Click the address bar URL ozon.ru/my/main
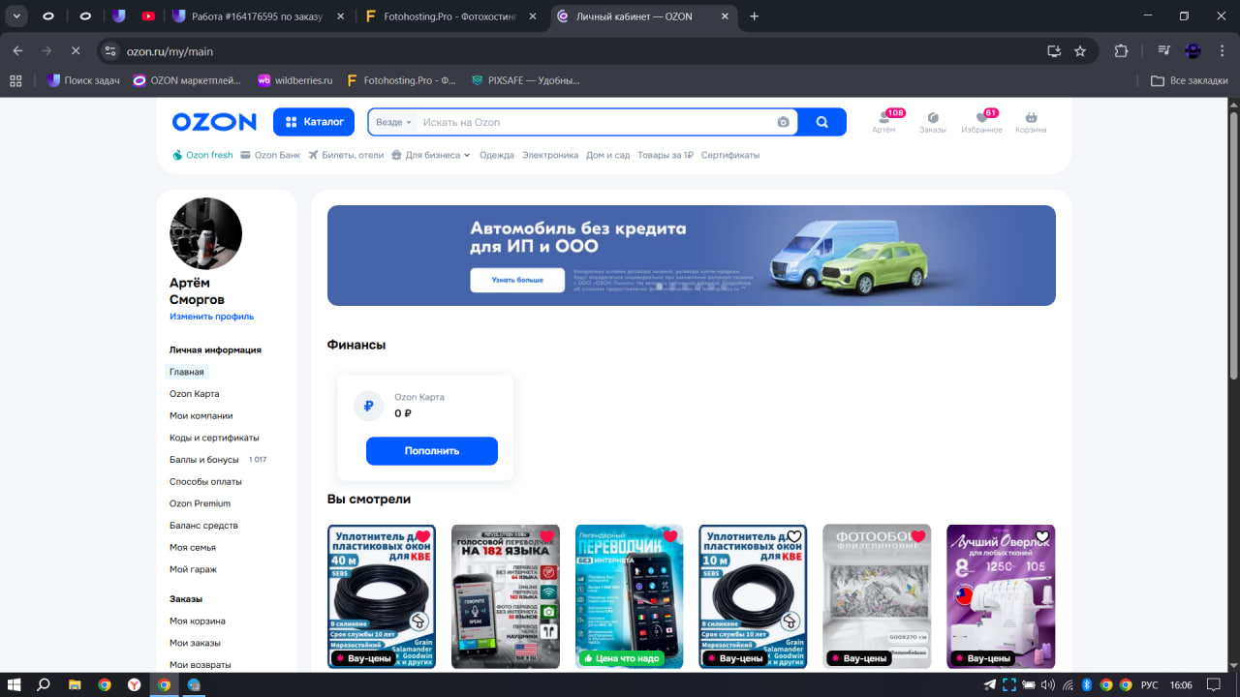 (170, 51)
